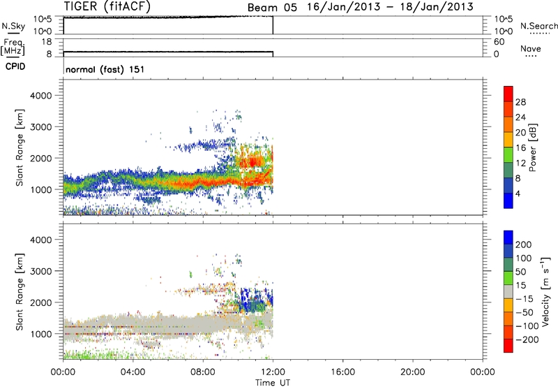This screenshot has width=558, height=387.
Task: Click the 'Power [dB]' colorbar title
Action: click(x=533, y=147)
